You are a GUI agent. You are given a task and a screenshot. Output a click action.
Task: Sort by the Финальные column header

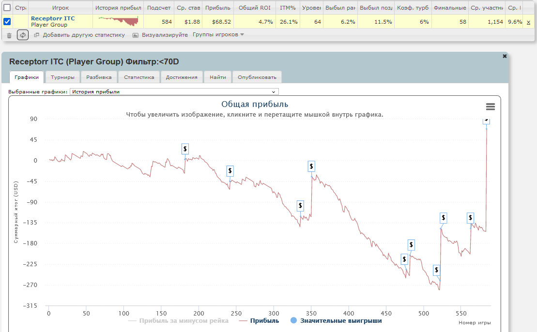click(450, 8)
